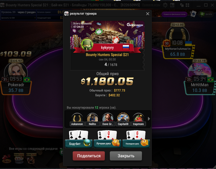Expand the ICM value dropdown
The width and height of the screenshot is (216, 169).
(35, 18)
